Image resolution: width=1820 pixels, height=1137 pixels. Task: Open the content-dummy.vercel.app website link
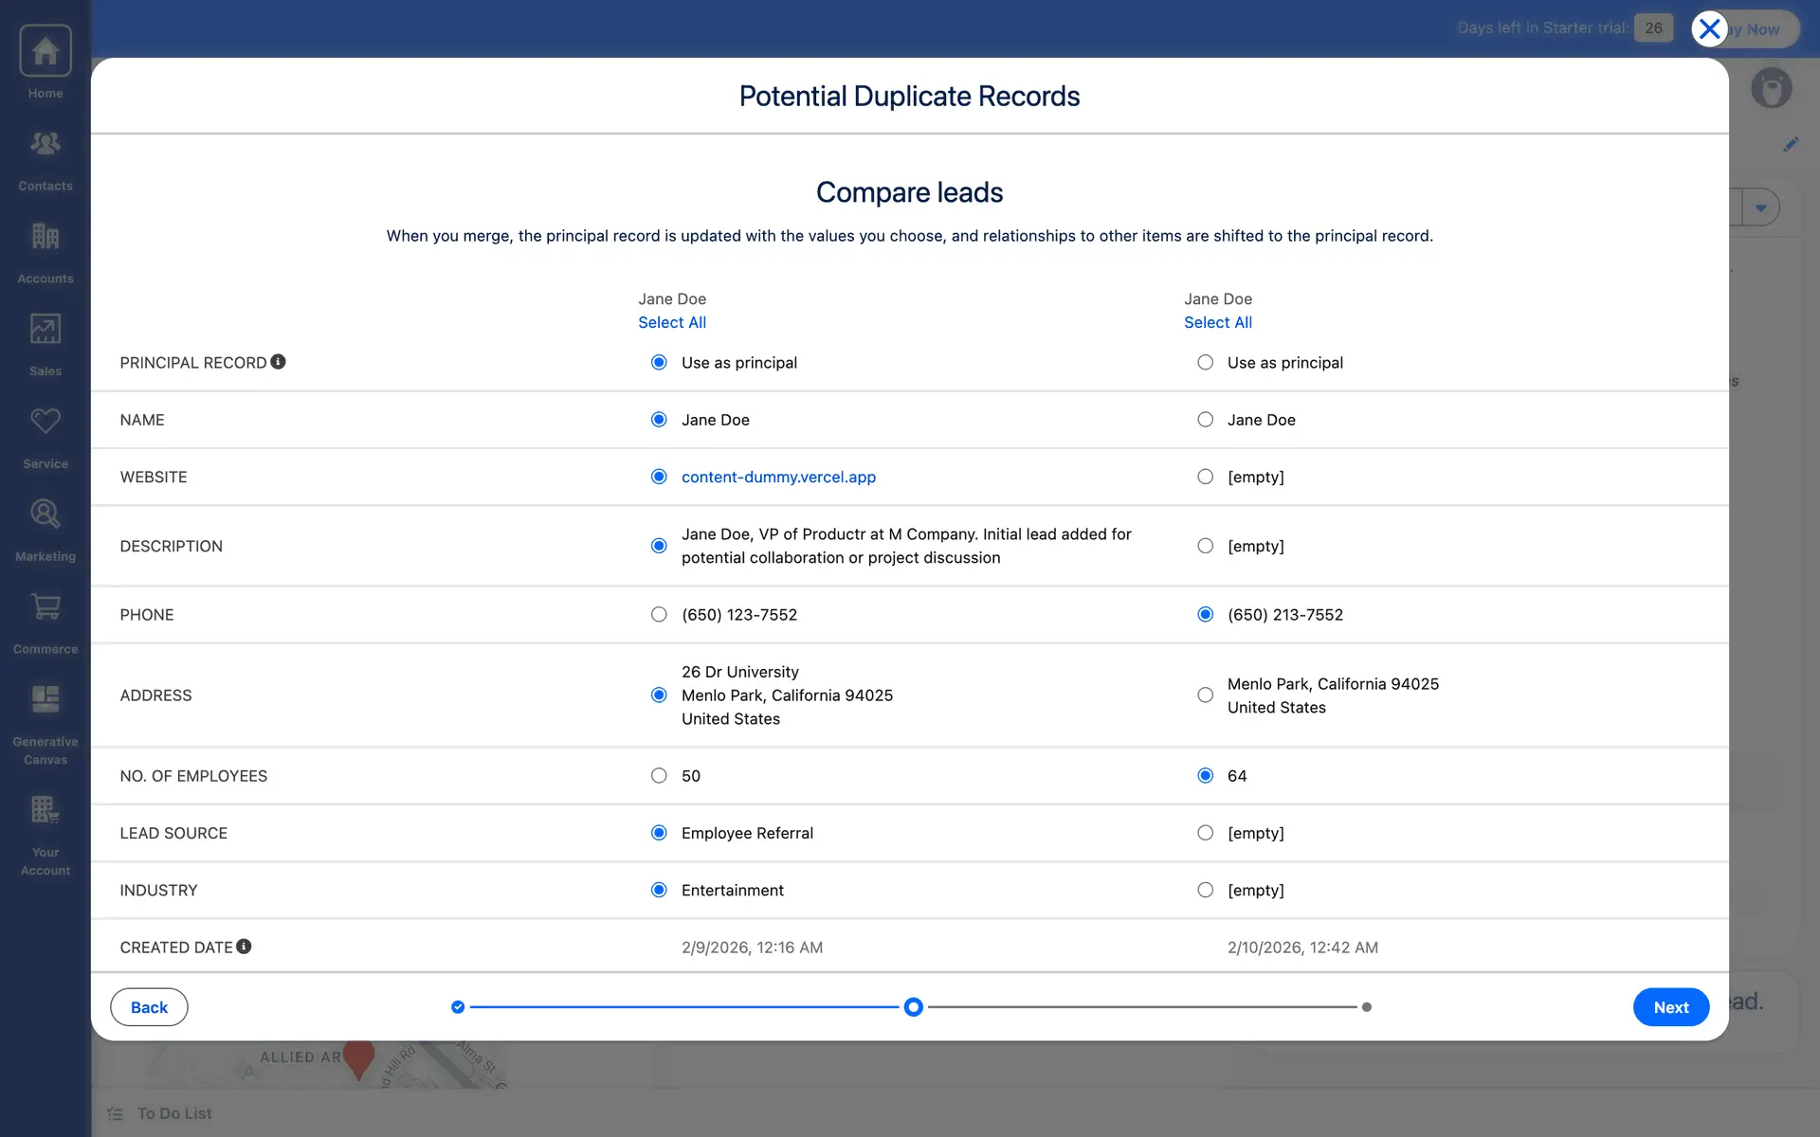pos(778,477)
